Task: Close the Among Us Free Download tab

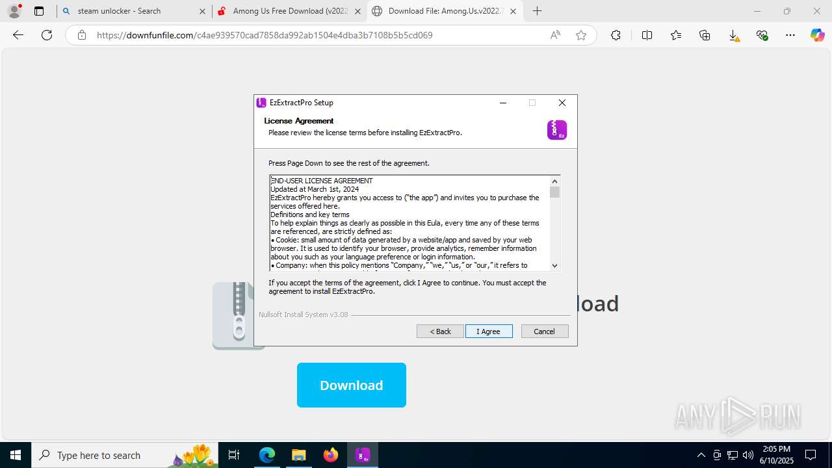Action: (x=357, y=11)
